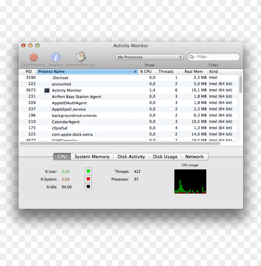The image size is (261, 266).
Task: Open the My Processes dropdown
Action: pyautogui.click(x=149, y=57)
